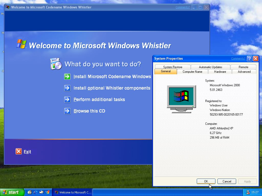
Task: Select the Advanced tab
Action: pyautogui.click(x=244, y=72)
